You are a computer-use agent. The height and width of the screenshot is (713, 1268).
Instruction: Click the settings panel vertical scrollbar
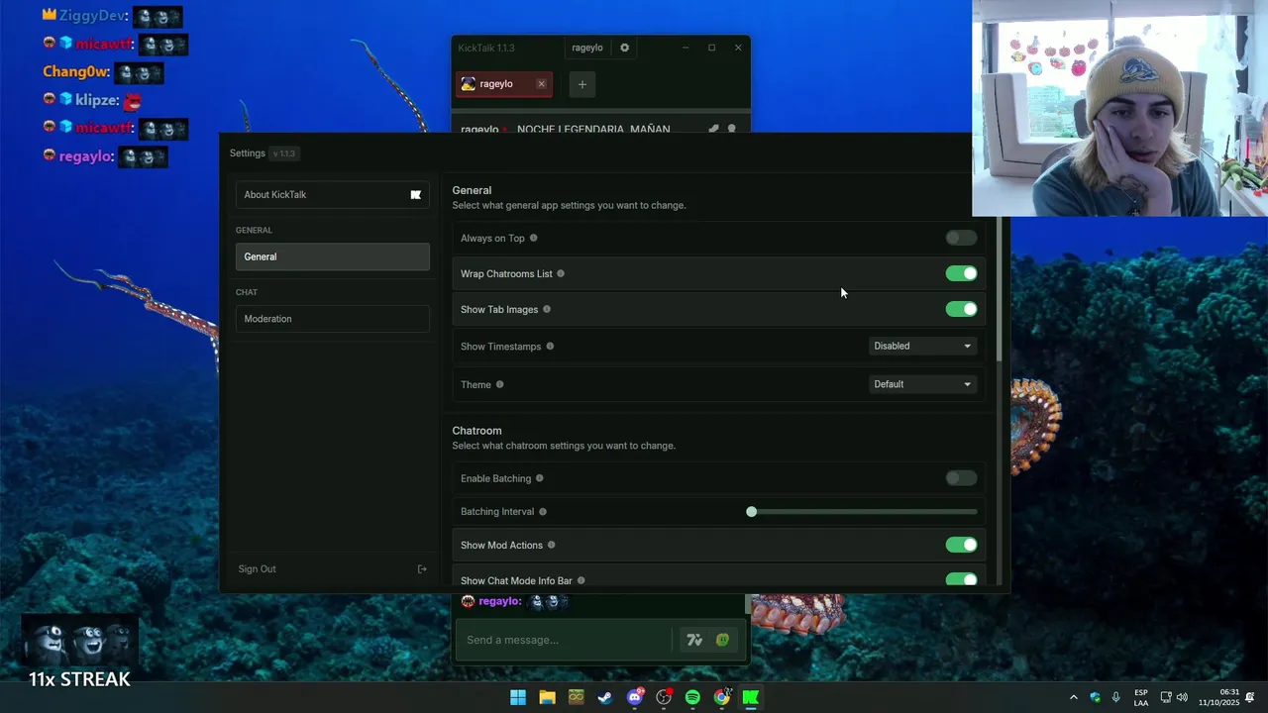(999, 289)
